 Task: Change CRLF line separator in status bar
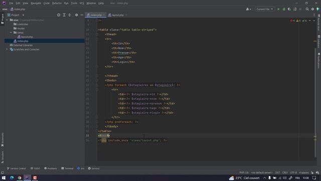pyautogui.click(x=285, y=172)
